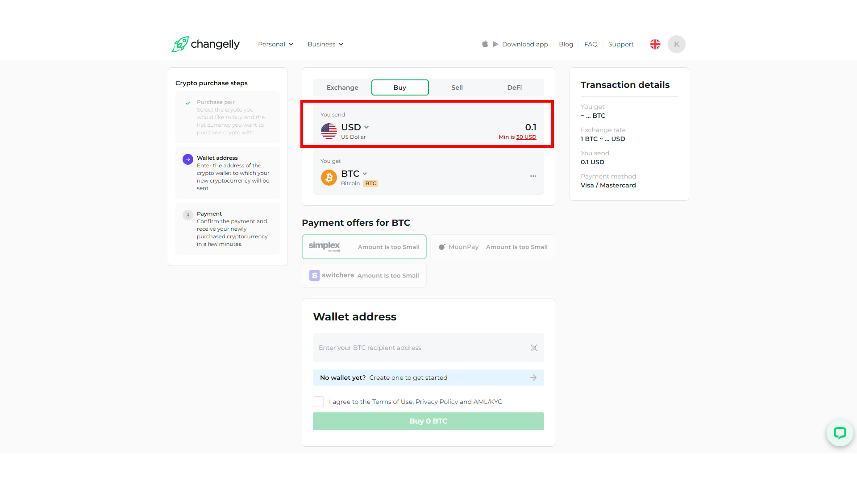
Task: Click the K profile avatar
Action: pyautogui.click(x=676, y=44)
